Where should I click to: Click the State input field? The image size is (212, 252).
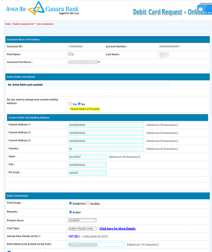[x=87, y=157]
